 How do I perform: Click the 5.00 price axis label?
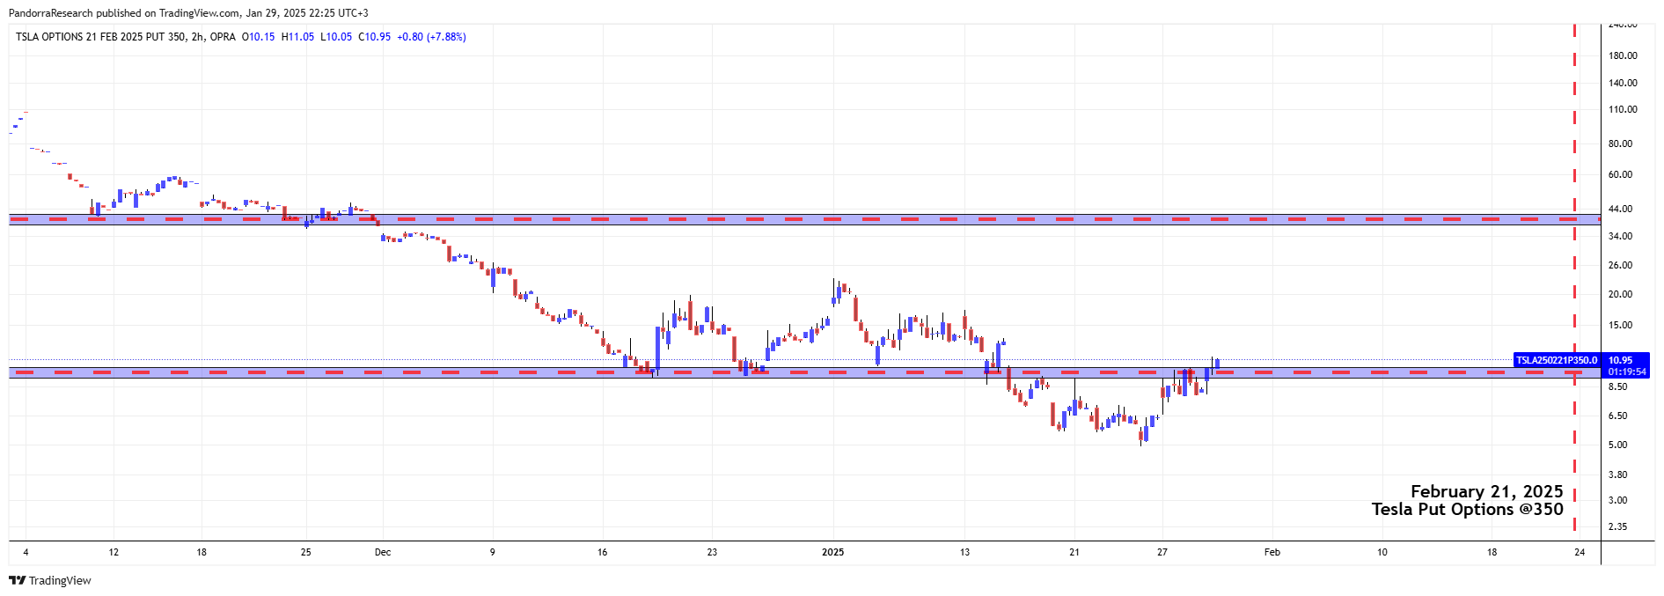[x=1617, y=445]
